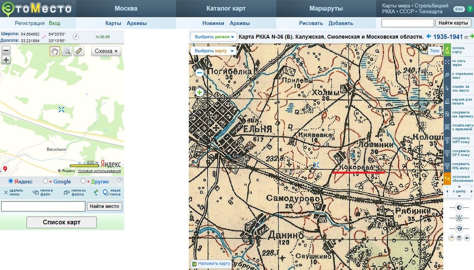Click the Найти место button
474x270 pixels.
point(104,206)
